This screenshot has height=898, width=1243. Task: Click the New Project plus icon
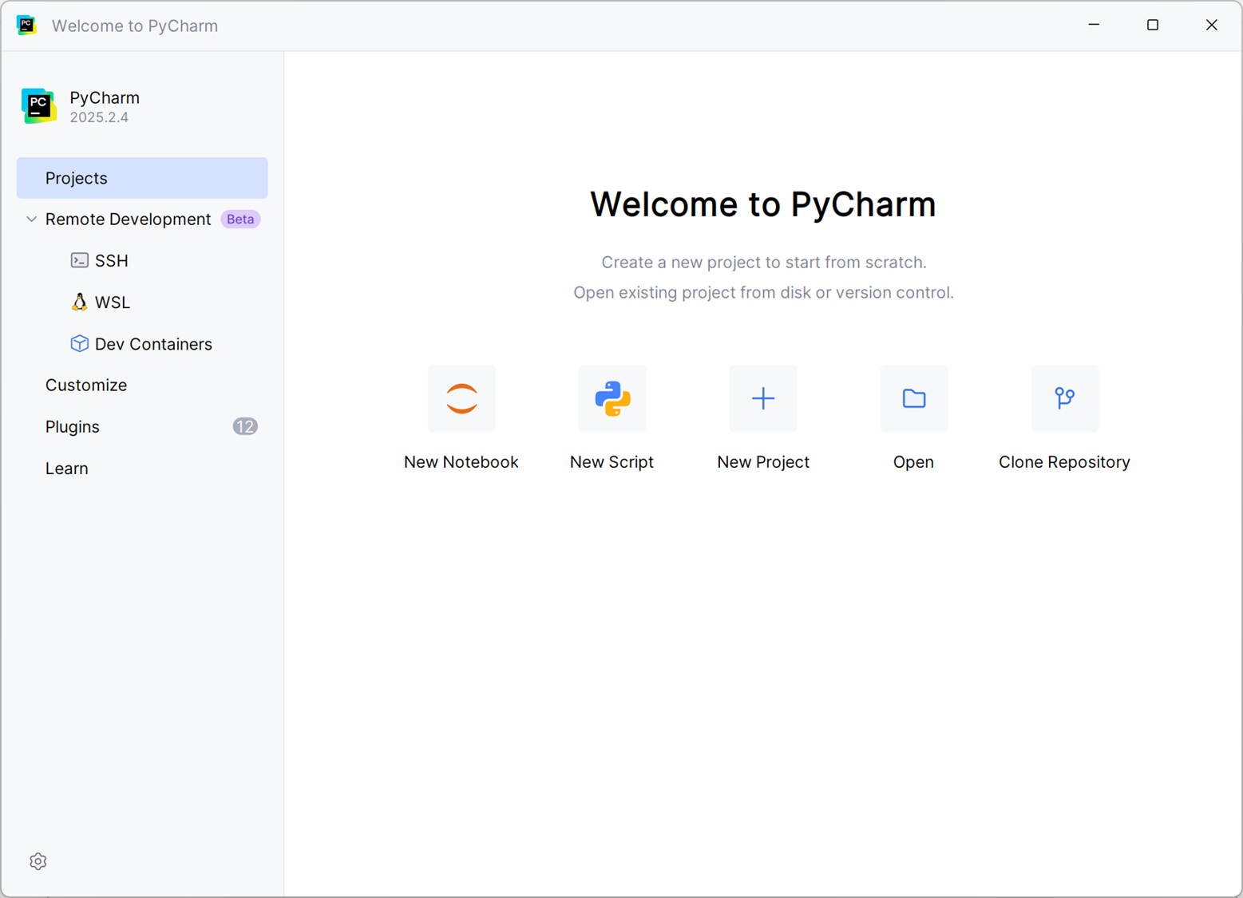[763, 398]
